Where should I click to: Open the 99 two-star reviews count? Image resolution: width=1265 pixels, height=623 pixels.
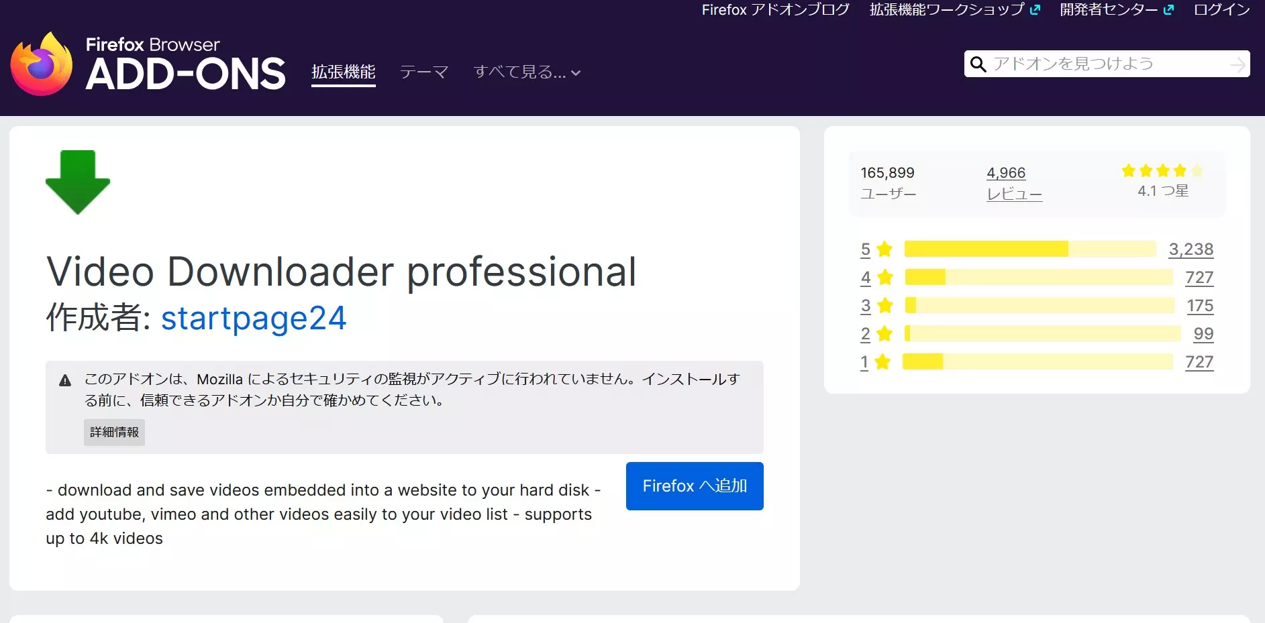click(x=1203, y=334)
